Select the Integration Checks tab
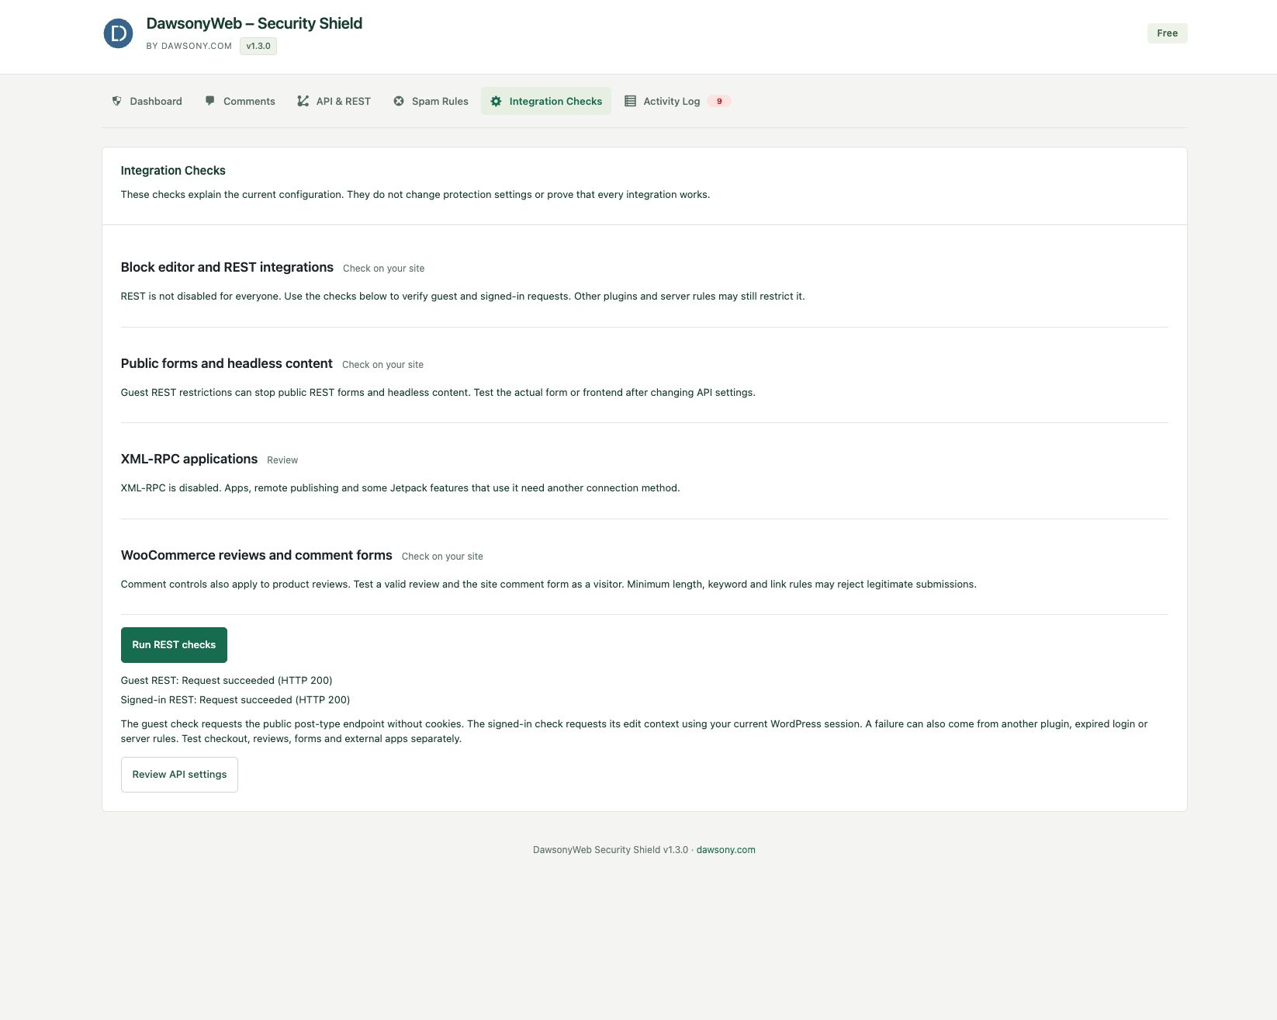Image resolution: width=1277 pixels, height=1020 pixels. pos(546,101)
